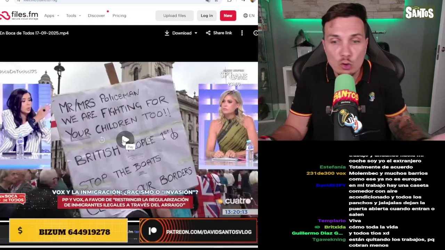Click the Log in button
Screen dimensions: 445x250
[207, 16]
